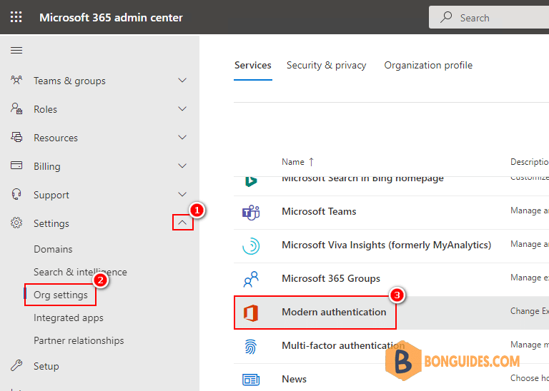The height and width of the screenshot is (391, 549).
Task: Expand the Roles section chevron
Action: 182,109
